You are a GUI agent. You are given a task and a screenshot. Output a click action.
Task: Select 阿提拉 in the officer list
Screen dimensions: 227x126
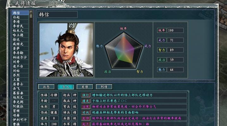[x=20, y=107]
